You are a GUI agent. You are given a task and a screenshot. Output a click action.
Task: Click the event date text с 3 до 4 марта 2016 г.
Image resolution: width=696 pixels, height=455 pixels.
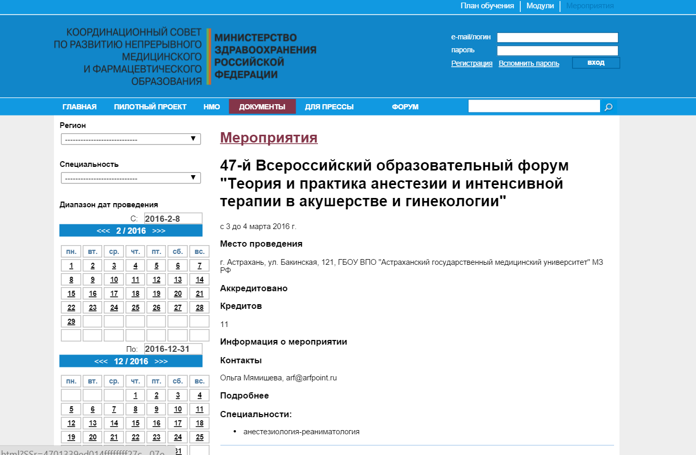click(x=258, y=226)
